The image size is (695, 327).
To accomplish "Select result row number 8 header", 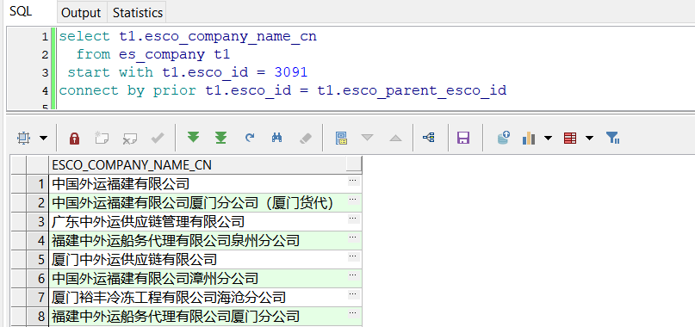I will click(37, 316).
